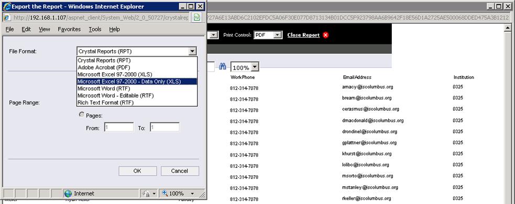Click the report window vertical scrollbar
This screenshot has width=515, height=204.
coord(508,115)
